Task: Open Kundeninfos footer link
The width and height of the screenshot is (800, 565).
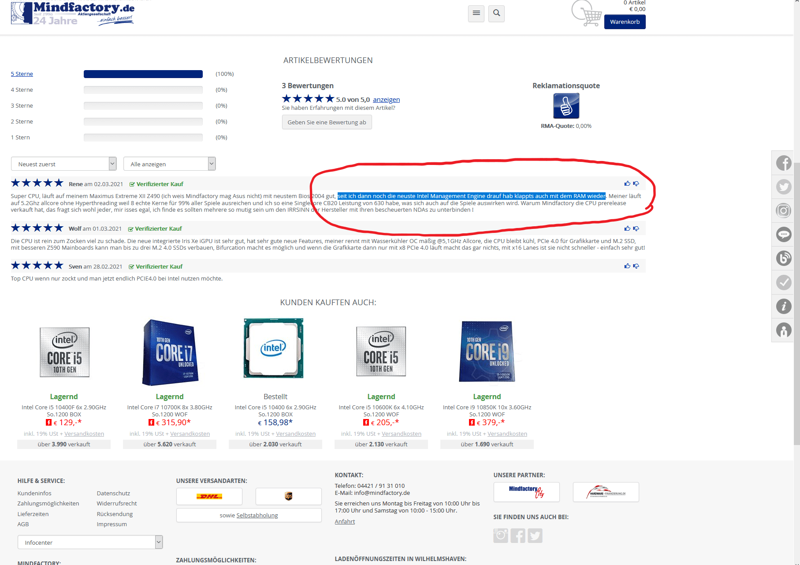Action: pyautogui.click(x=34, y=493)
